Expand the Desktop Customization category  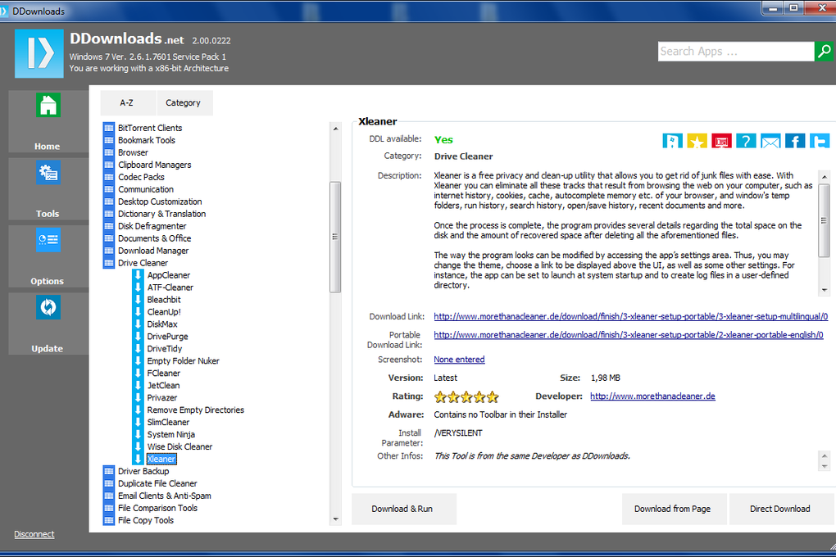pos(160,202)
